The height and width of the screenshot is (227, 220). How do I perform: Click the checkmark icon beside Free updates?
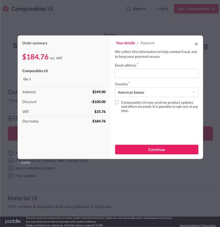11,176
